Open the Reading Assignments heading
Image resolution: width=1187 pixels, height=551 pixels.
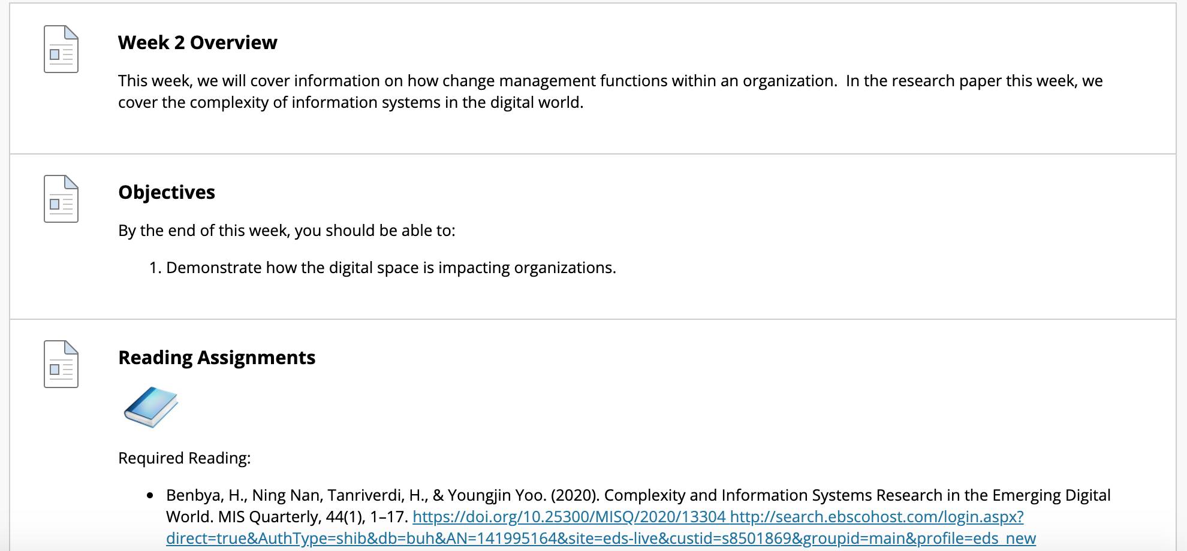216,358
